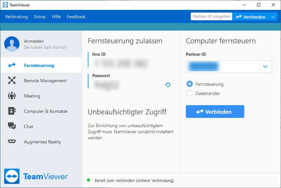
Task: Open the Verbindung menu
Action: point(16,17)
